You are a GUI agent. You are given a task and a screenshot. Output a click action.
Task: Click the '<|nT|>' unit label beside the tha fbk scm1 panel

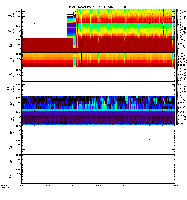(186, 60)
